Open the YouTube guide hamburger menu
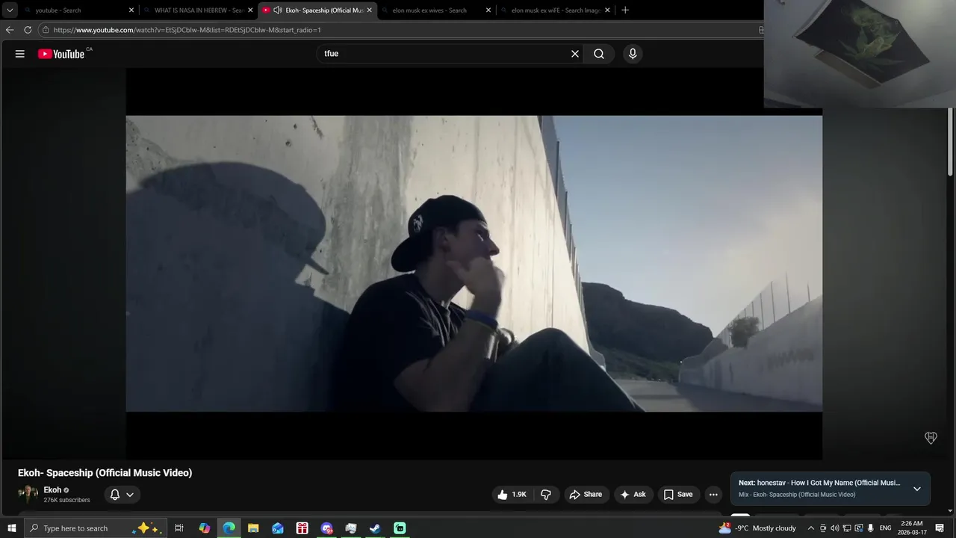The image size is (956, 538). tap(20, 54)
